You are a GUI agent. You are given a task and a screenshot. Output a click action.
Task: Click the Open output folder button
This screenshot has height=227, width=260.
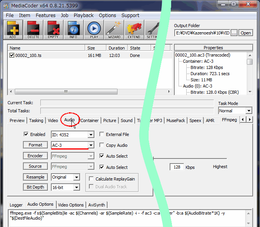[x=246, y=33]
